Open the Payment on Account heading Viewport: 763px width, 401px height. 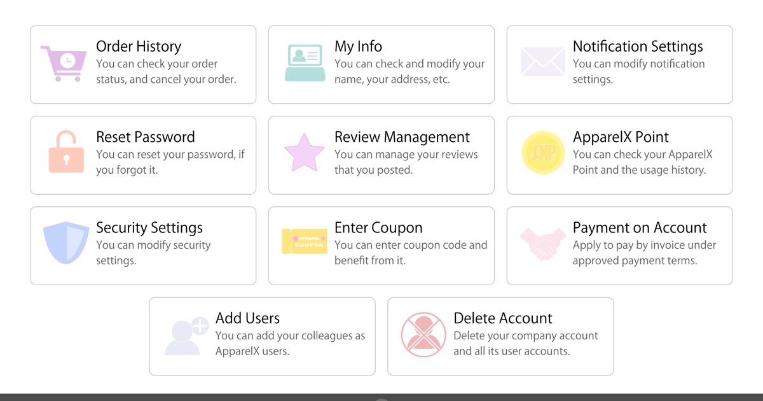(x=640, y=228)
